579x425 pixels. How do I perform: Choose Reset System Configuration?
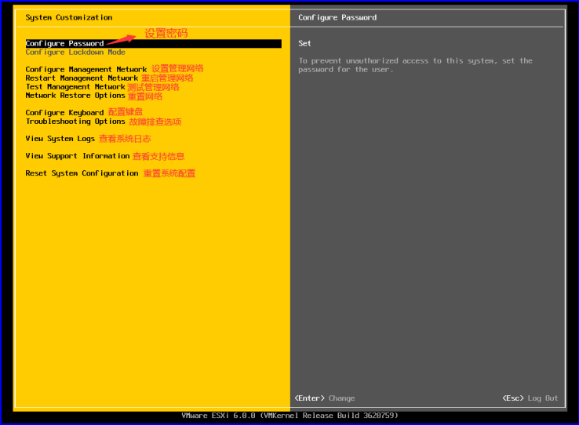[82, 173]
